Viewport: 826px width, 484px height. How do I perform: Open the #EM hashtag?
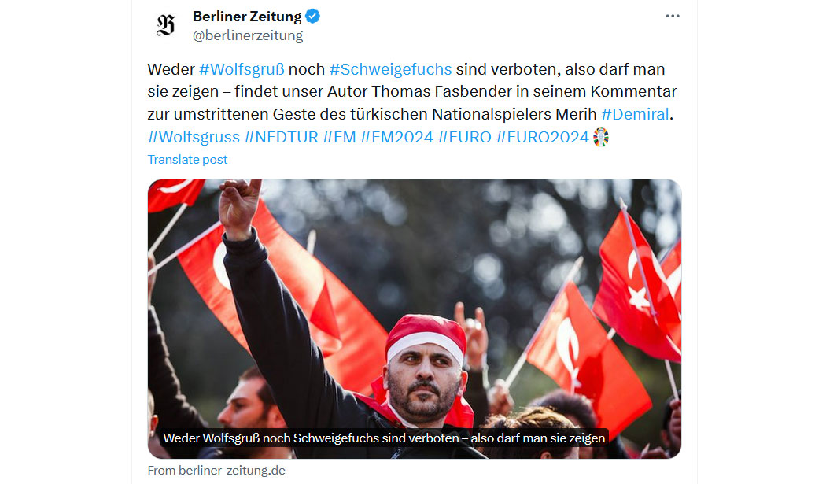(x=339, y=137)
